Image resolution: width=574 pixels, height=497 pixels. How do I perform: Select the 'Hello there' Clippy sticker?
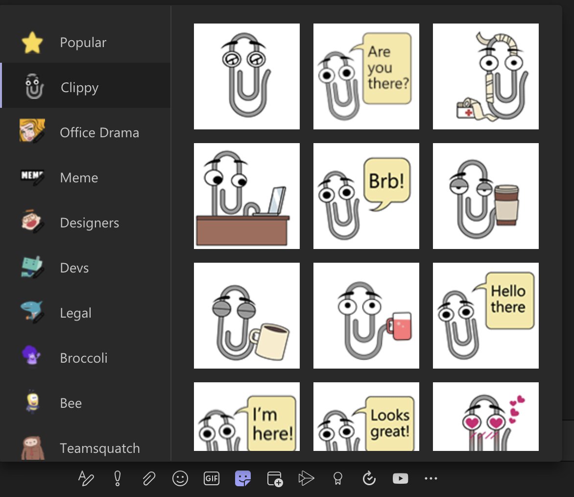coord(486,316)
